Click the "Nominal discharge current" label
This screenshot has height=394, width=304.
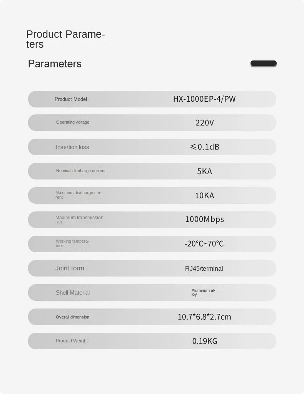coord(81,171)
